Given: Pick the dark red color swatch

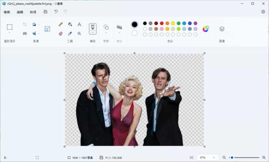Looking at the screenshot, I should click(156, 23).
